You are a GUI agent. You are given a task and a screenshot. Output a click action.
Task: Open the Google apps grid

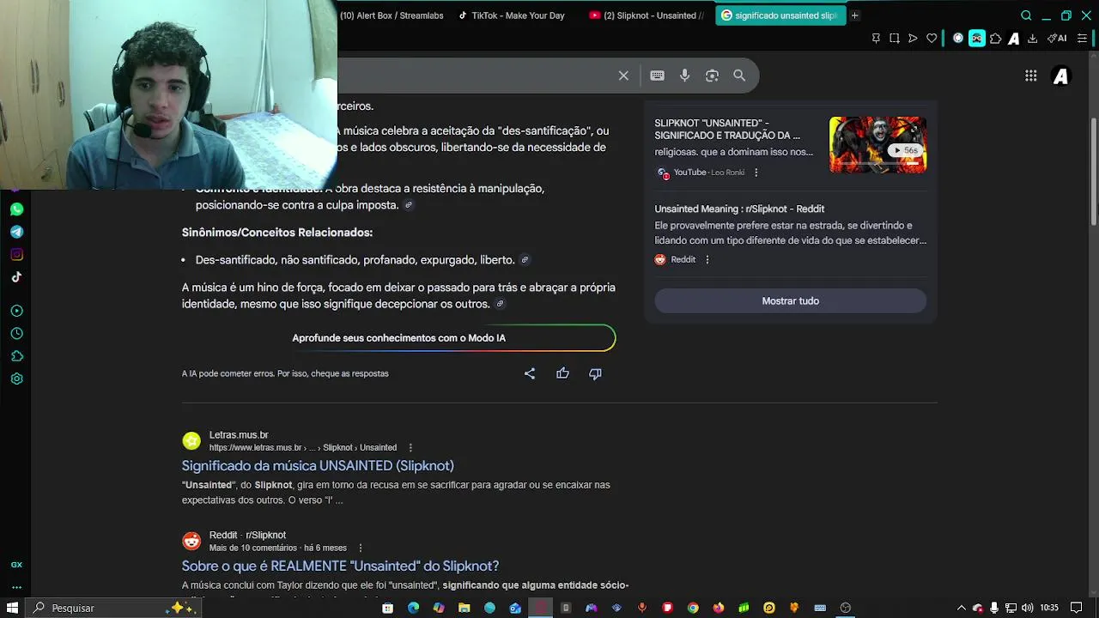tap(1030, 76)
